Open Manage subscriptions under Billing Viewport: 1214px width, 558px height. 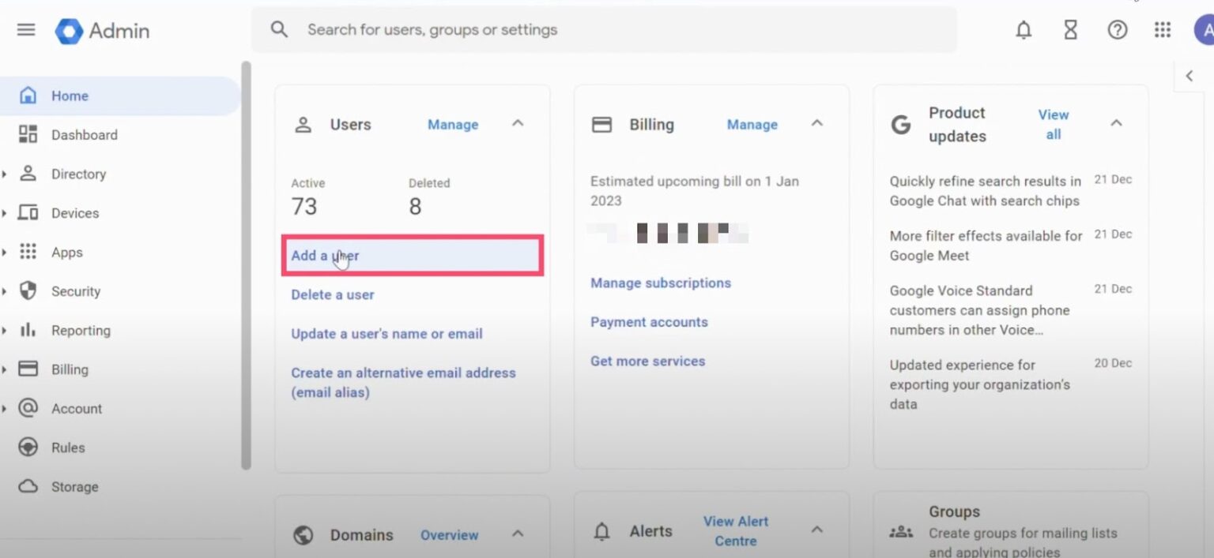coord(661,283)
